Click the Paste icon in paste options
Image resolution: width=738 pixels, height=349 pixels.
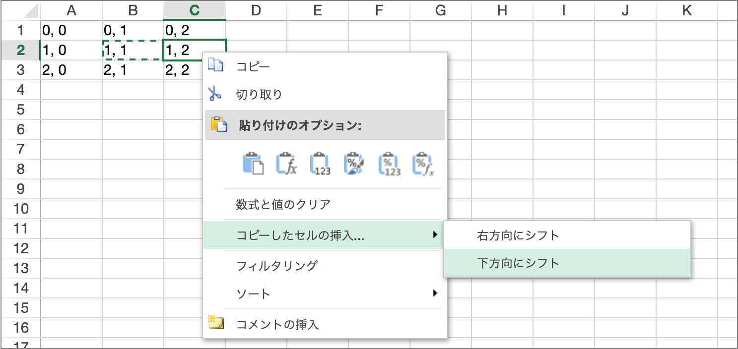tap(253, 163)
